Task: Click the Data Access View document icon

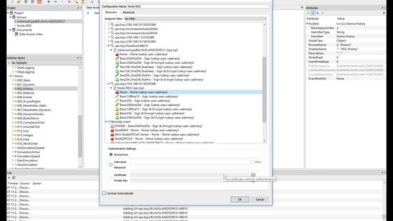Action: (17, 34)
